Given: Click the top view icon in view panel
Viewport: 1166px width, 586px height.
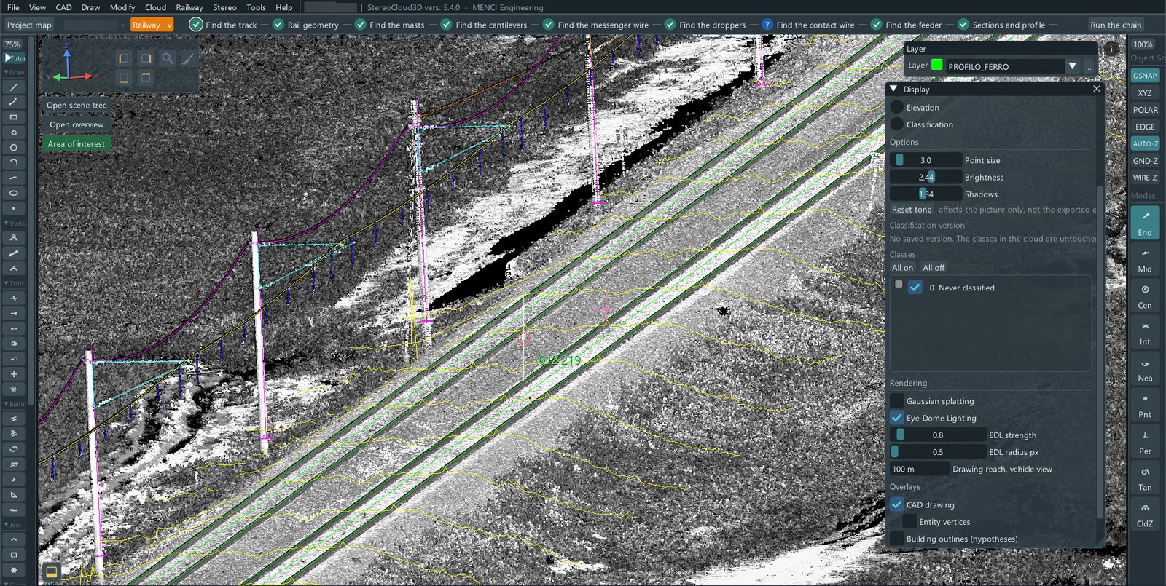Looking at the screenshot, I should coord(146,77).
